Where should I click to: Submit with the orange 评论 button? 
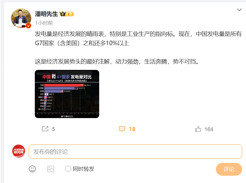click(229, 169)
